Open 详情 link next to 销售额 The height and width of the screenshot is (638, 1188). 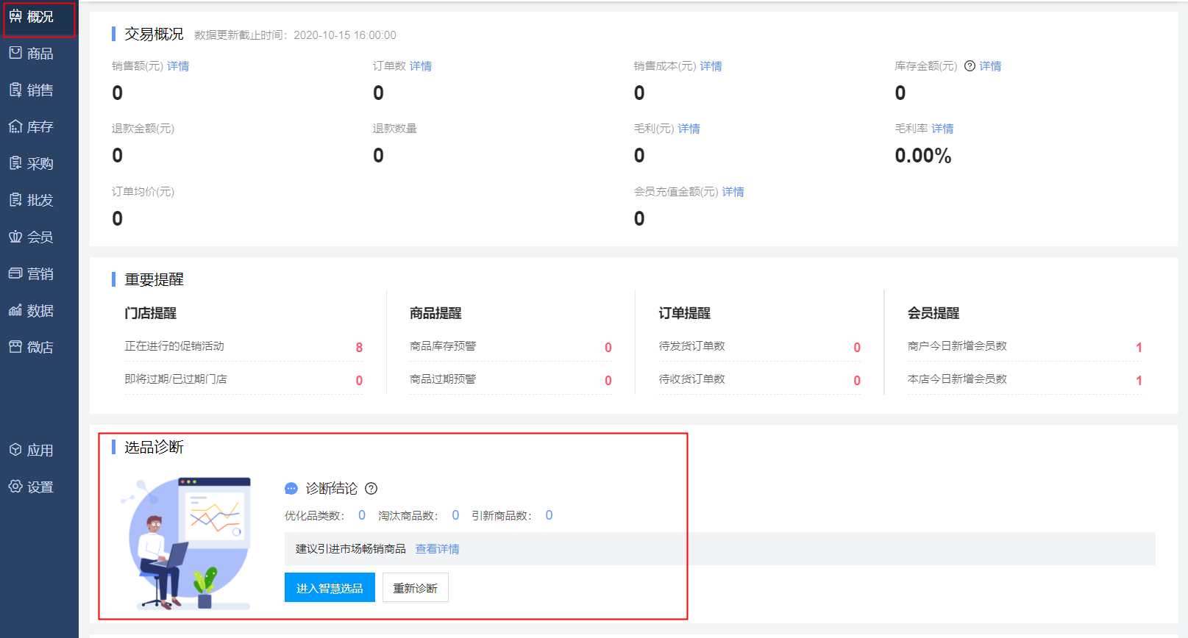click(178, 66)
